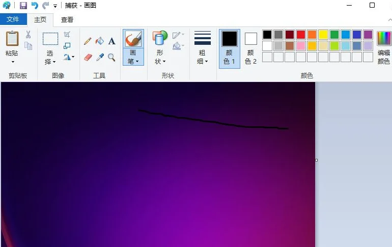Screen dimensions: 392x247
Task: Open the shape fill dropdown
Action: coord(178,46)
